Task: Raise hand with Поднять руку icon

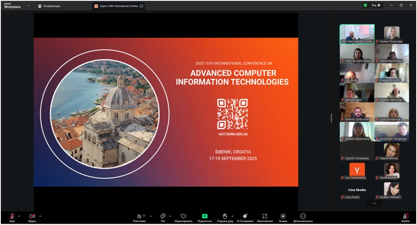Action: (x=225, y=216)
